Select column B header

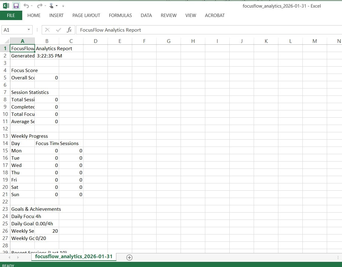[47, 41]
